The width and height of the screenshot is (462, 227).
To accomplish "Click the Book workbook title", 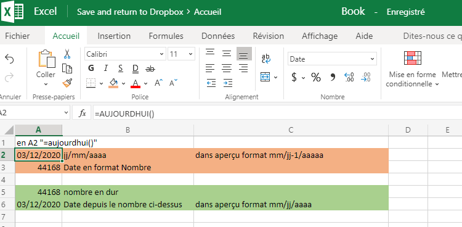I will pyautogui.click(x=353, y=12).
